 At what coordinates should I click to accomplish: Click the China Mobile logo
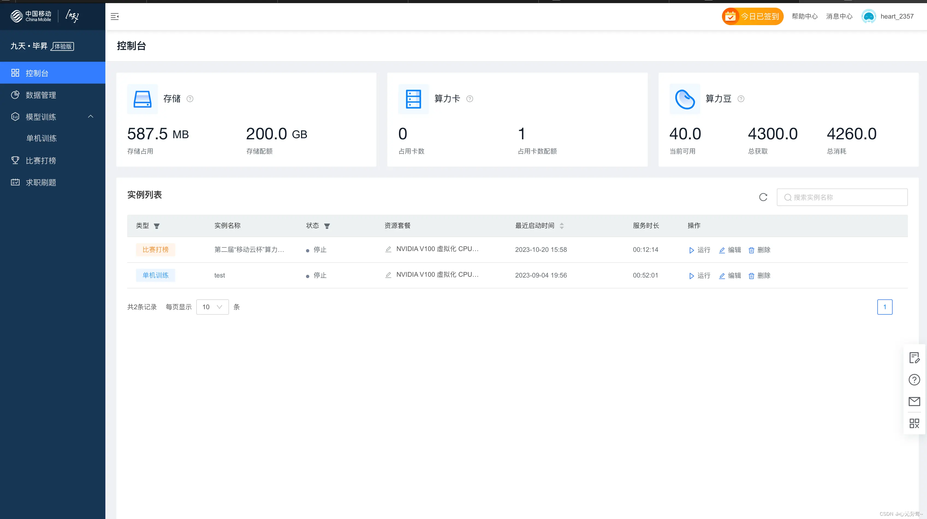pyautogui.click(x=31, y=16)
